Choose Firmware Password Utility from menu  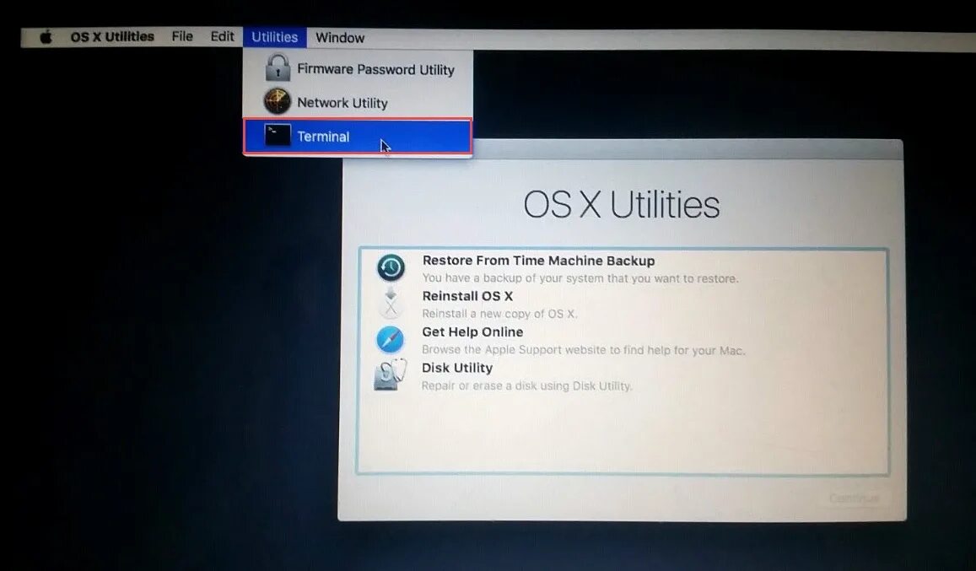click(358, 68)
